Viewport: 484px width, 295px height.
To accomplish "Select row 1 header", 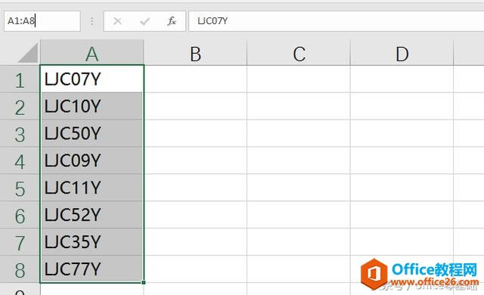I will coord(20,79).
